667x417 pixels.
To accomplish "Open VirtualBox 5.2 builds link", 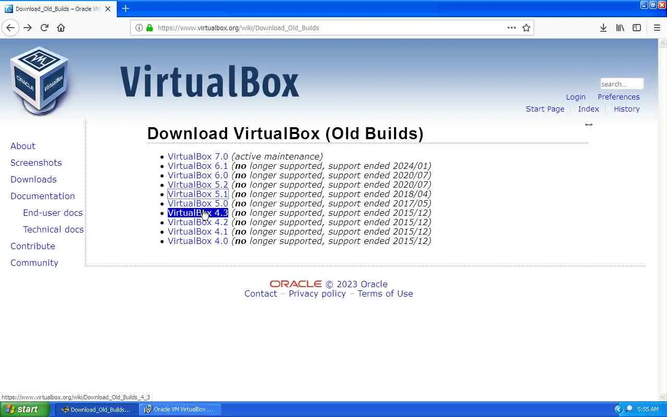I will click(198, 185).
